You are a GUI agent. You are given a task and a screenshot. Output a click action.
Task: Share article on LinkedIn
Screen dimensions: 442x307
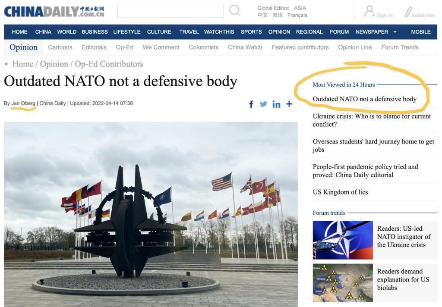coord(276,104)
